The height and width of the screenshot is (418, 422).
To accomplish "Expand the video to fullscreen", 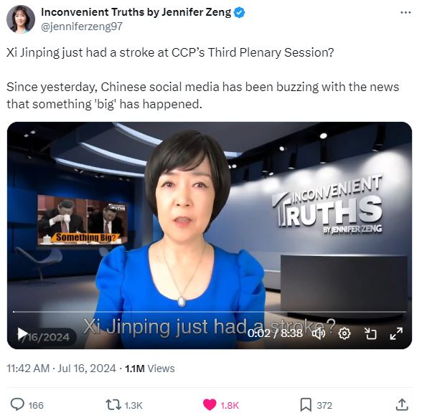I will pyautogui.click(x=396, y=333).
